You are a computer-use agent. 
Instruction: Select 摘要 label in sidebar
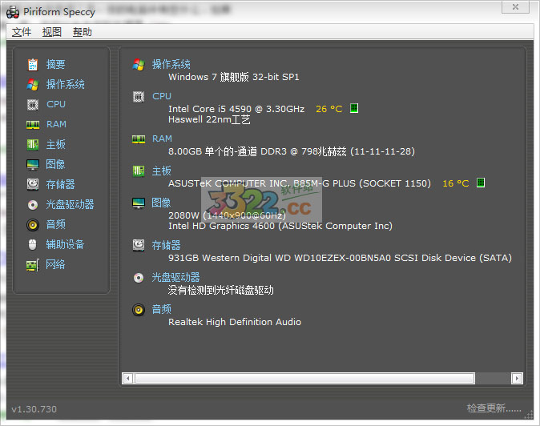click(x=56, y=64)
